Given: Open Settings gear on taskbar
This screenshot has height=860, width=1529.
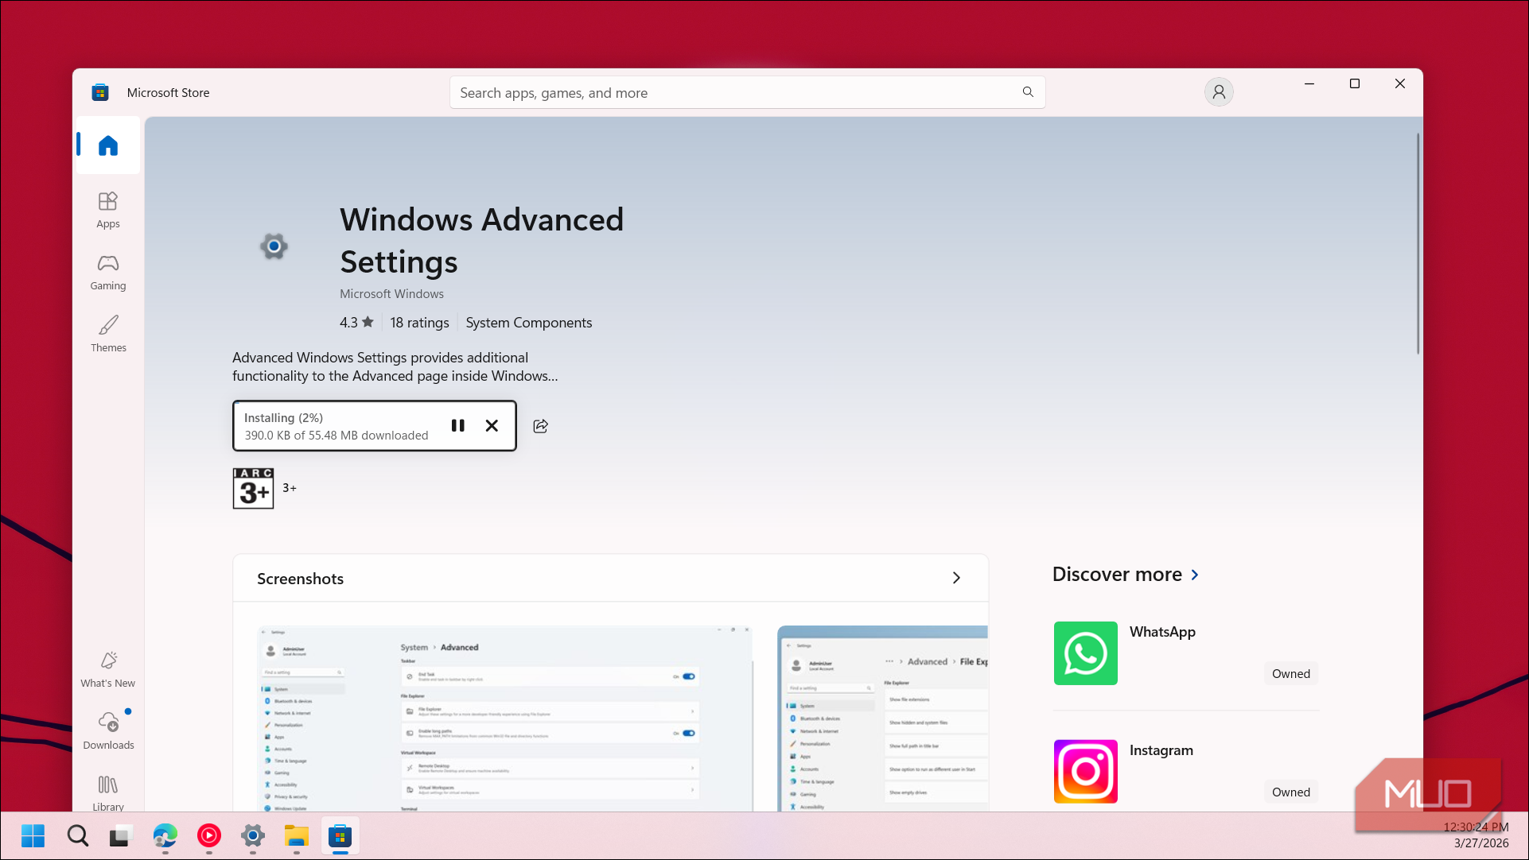Looking at the screenshot, I should point(253,836).
